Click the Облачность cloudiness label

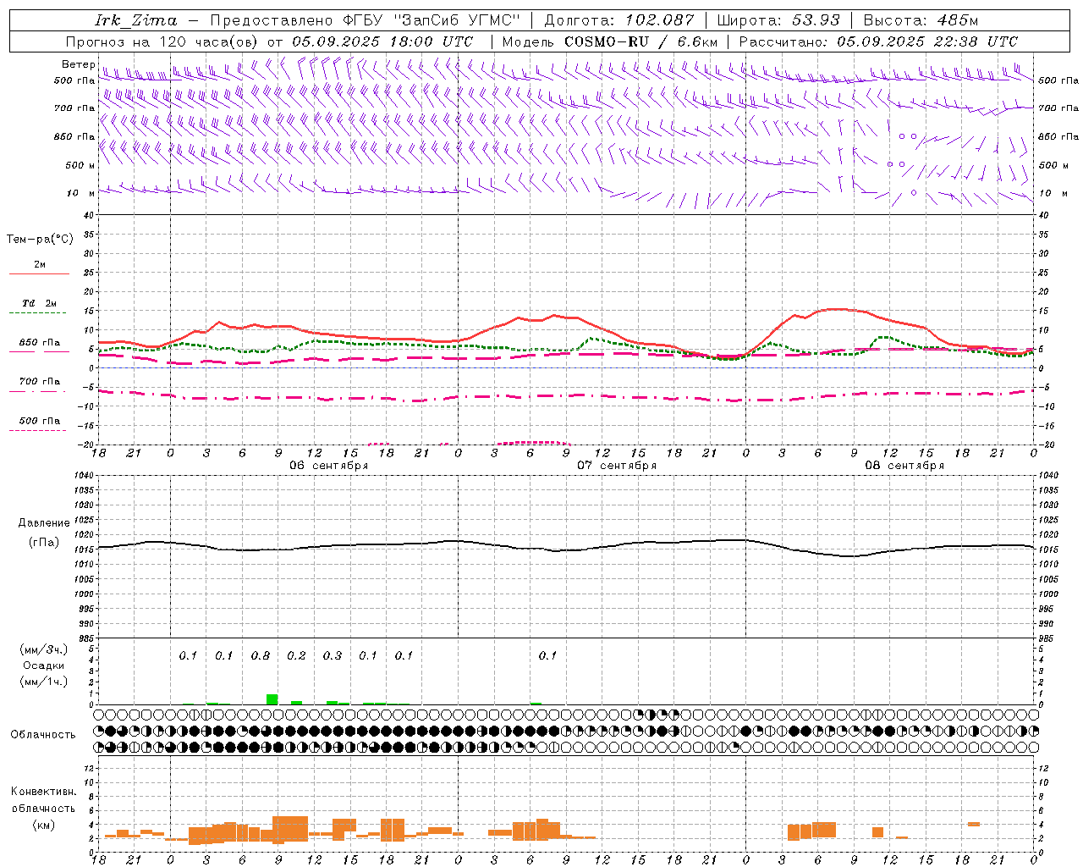point(43,735)
